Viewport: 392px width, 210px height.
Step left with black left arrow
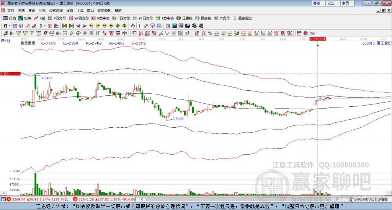[x=78, y=26]
